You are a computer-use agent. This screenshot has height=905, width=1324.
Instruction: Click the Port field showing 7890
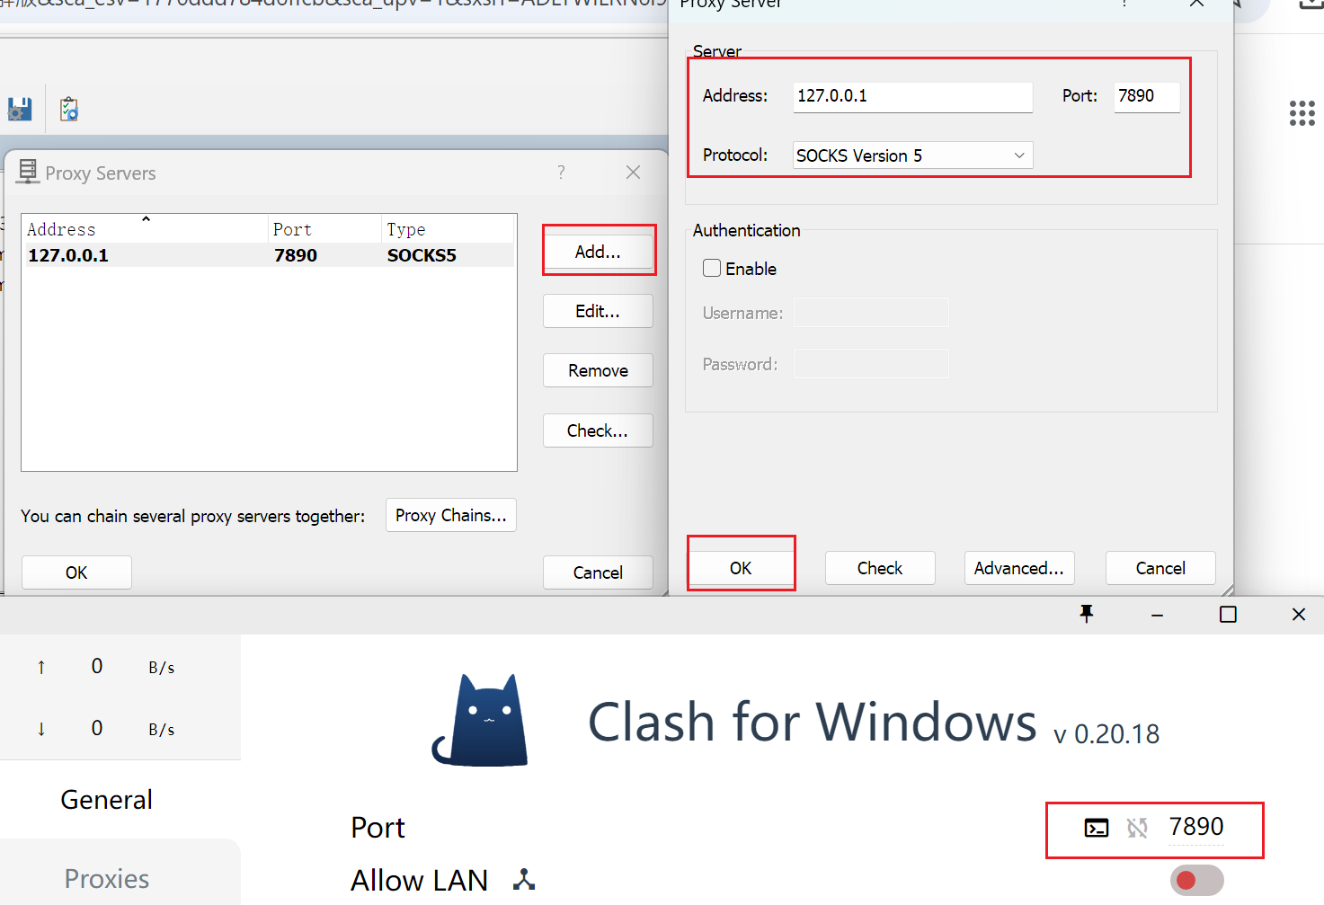[1147, 96]
